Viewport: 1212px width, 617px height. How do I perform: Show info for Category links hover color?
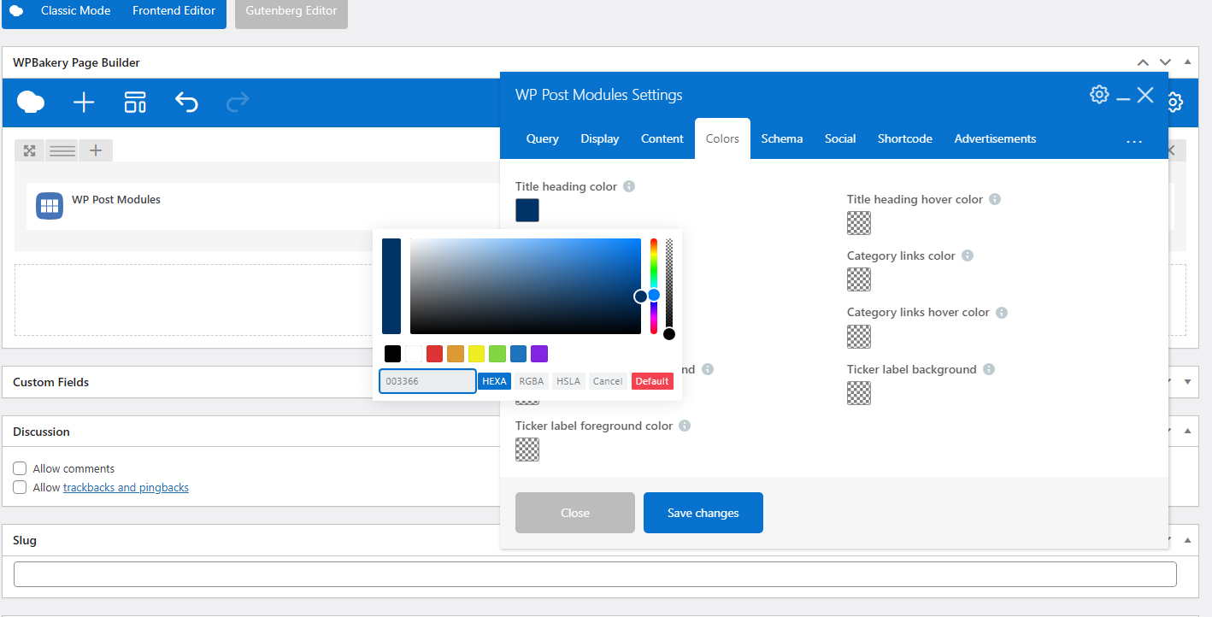click(1002, 313)
